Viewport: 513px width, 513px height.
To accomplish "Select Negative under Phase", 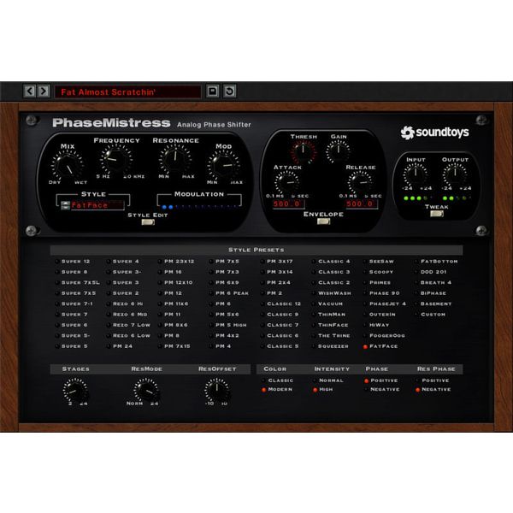I will coord(382,389).
